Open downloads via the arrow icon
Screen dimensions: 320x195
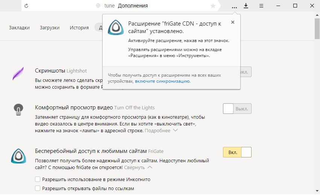coord(246,6)
